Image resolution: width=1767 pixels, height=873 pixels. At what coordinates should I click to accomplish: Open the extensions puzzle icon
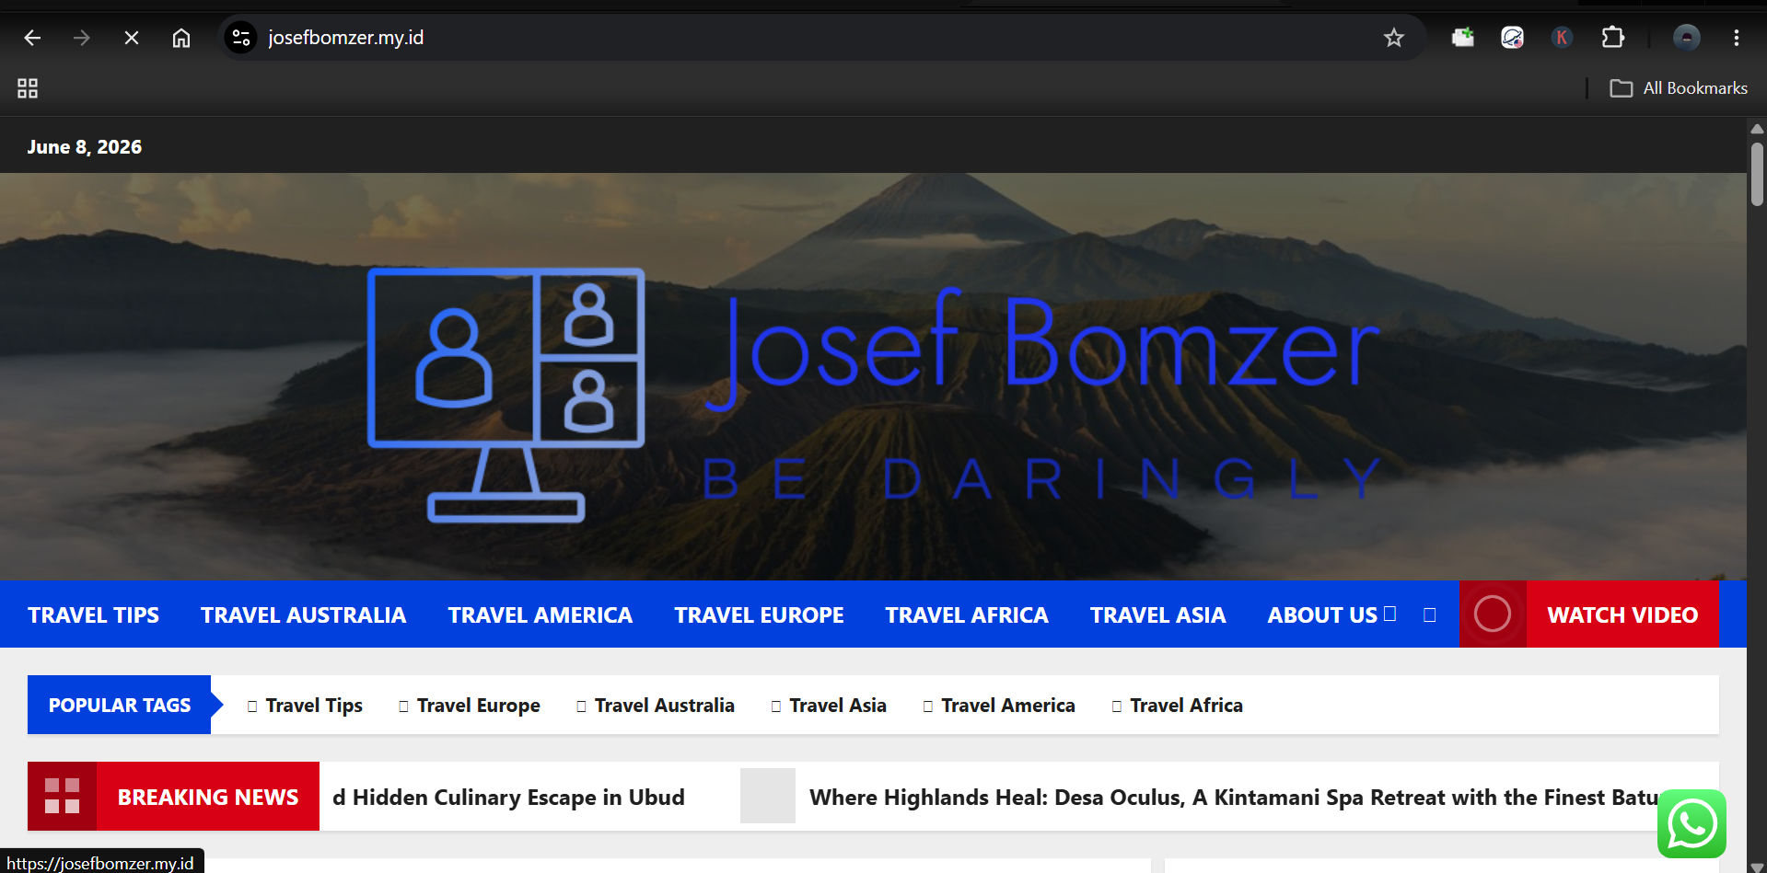1612,38
